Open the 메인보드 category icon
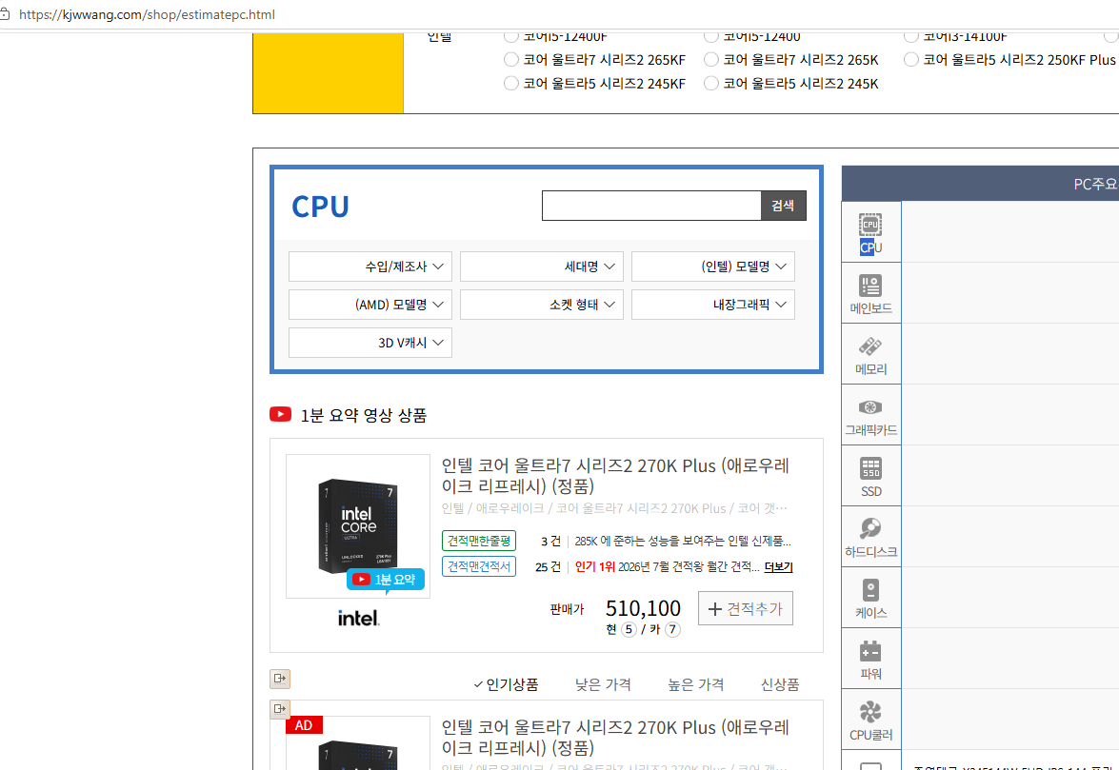The width and height of the screenshot is (1119, 770). click(x=870, y=293)
